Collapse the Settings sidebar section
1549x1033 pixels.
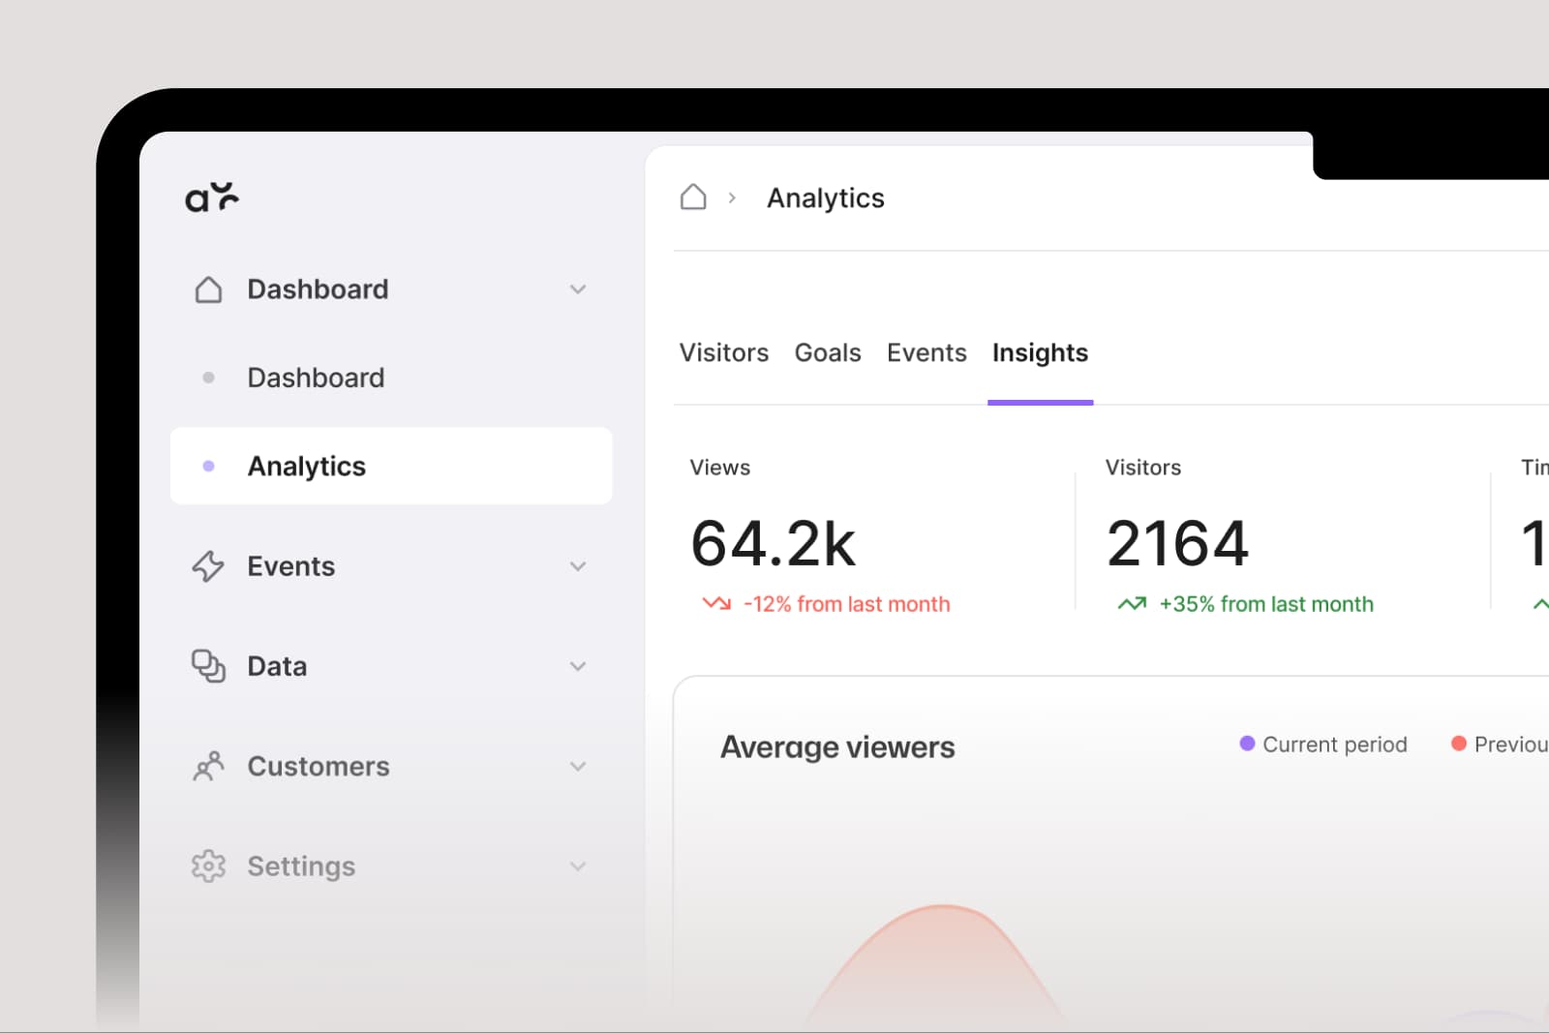click(578, 866)
